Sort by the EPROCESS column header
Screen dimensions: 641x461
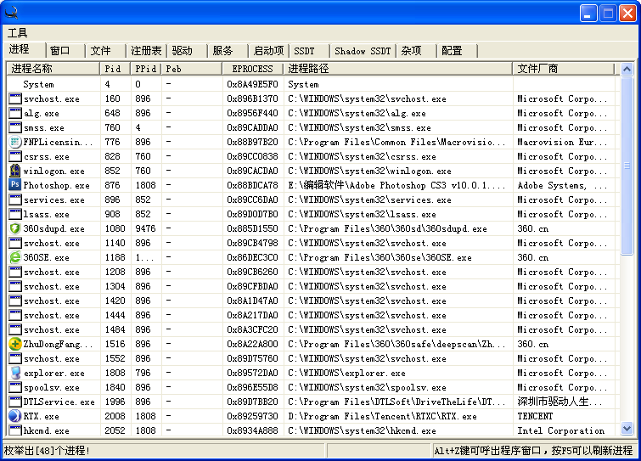pos(253,69)
